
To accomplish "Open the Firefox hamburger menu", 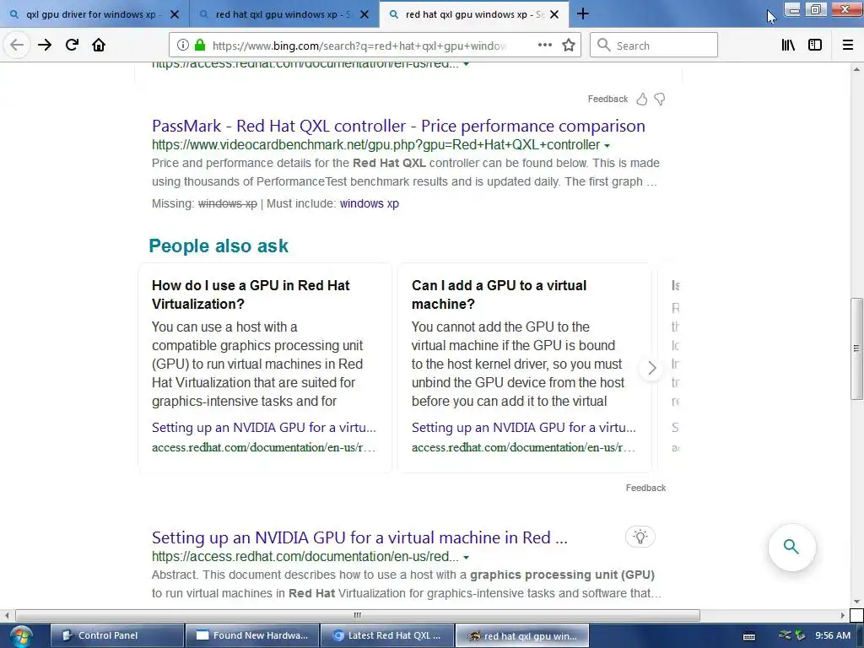I will (x=848, y=46).
